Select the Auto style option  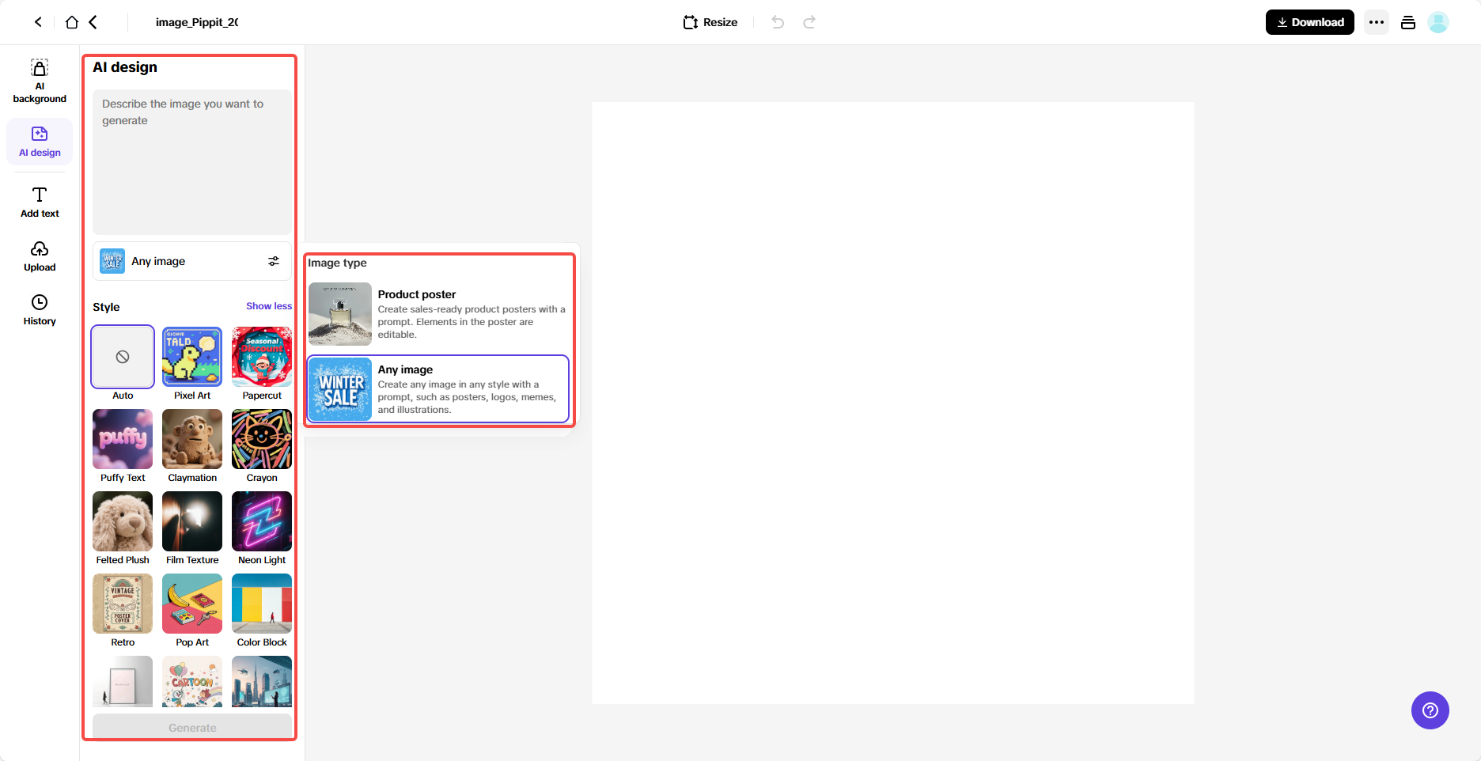tap(122, 357)
